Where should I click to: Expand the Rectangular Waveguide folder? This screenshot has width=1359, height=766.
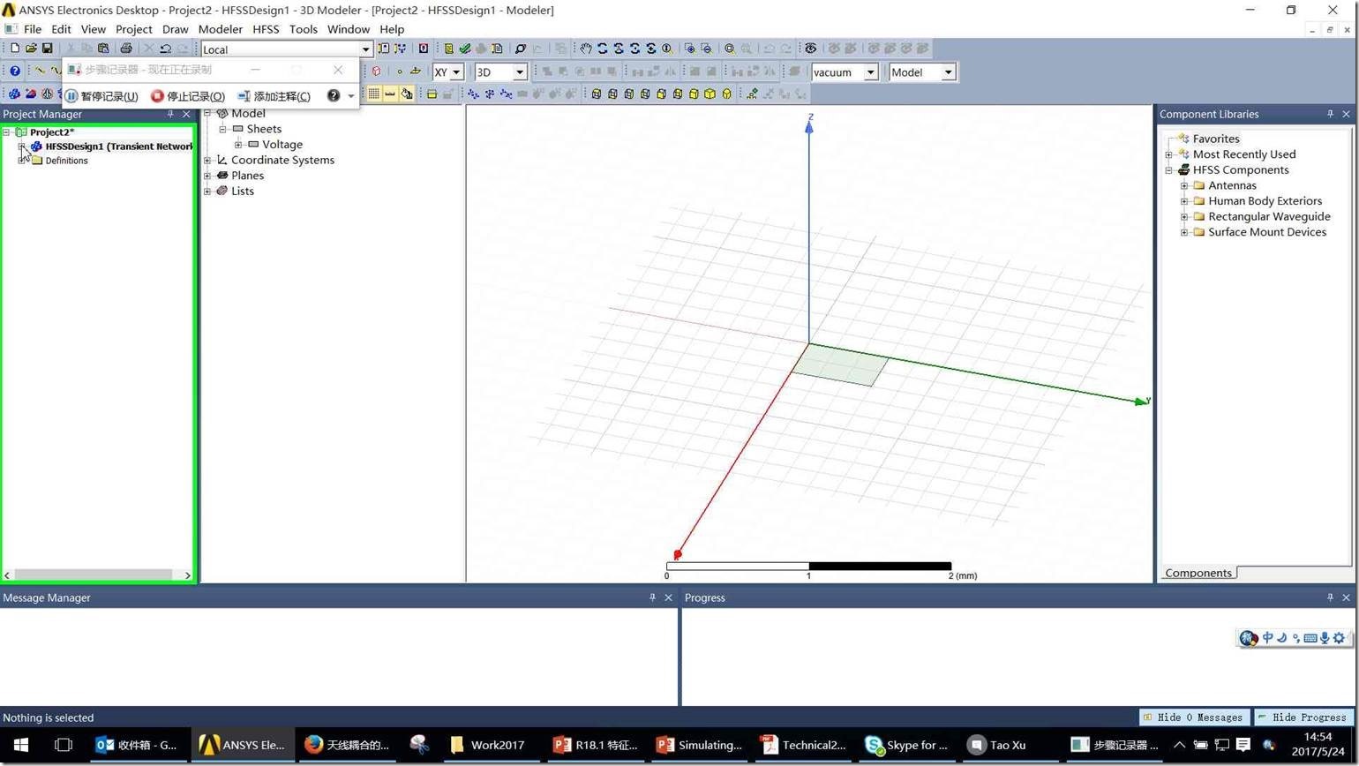pos(1184,217)
